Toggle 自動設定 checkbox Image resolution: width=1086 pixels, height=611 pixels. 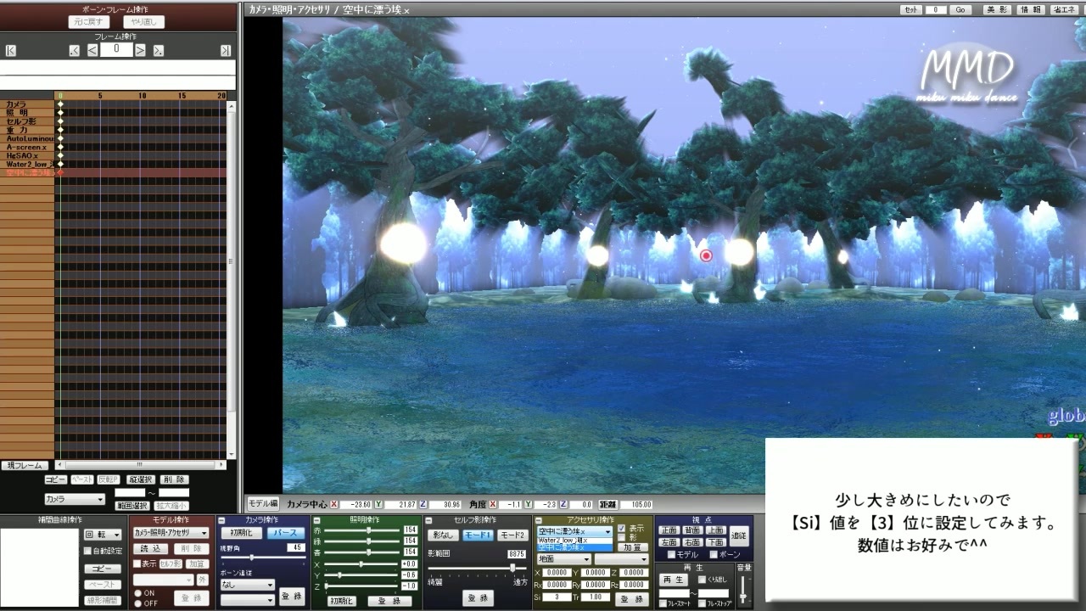87,551
